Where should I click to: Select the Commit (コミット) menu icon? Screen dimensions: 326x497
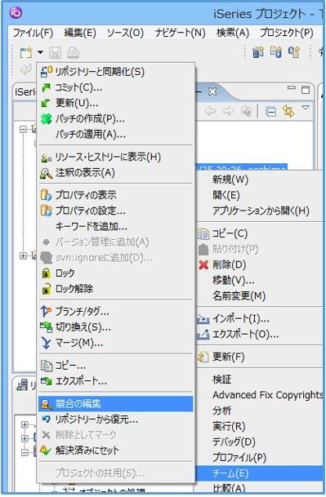[47, 87]
